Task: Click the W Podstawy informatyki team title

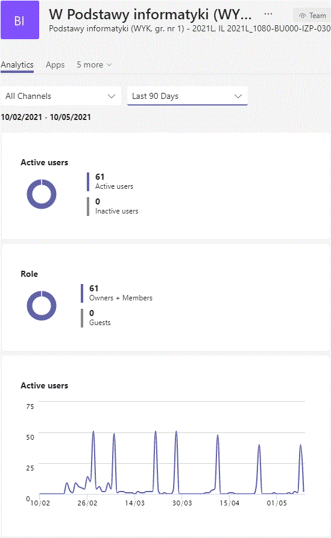Action: [150, 14]
